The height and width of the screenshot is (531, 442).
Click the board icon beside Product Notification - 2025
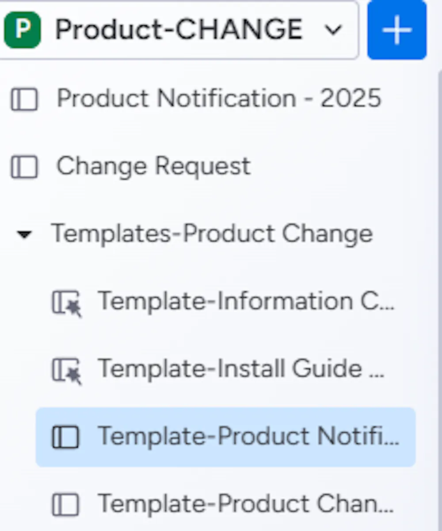[x=24, y=99]
